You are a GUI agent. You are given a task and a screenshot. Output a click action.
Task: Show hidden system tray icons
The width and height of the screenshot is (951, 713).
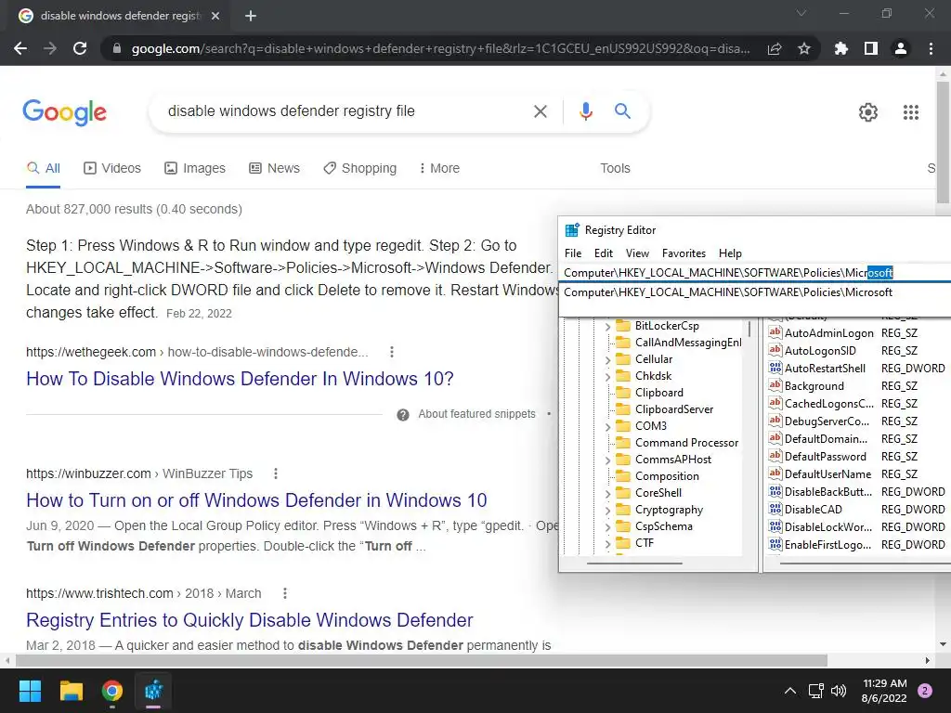790,691
